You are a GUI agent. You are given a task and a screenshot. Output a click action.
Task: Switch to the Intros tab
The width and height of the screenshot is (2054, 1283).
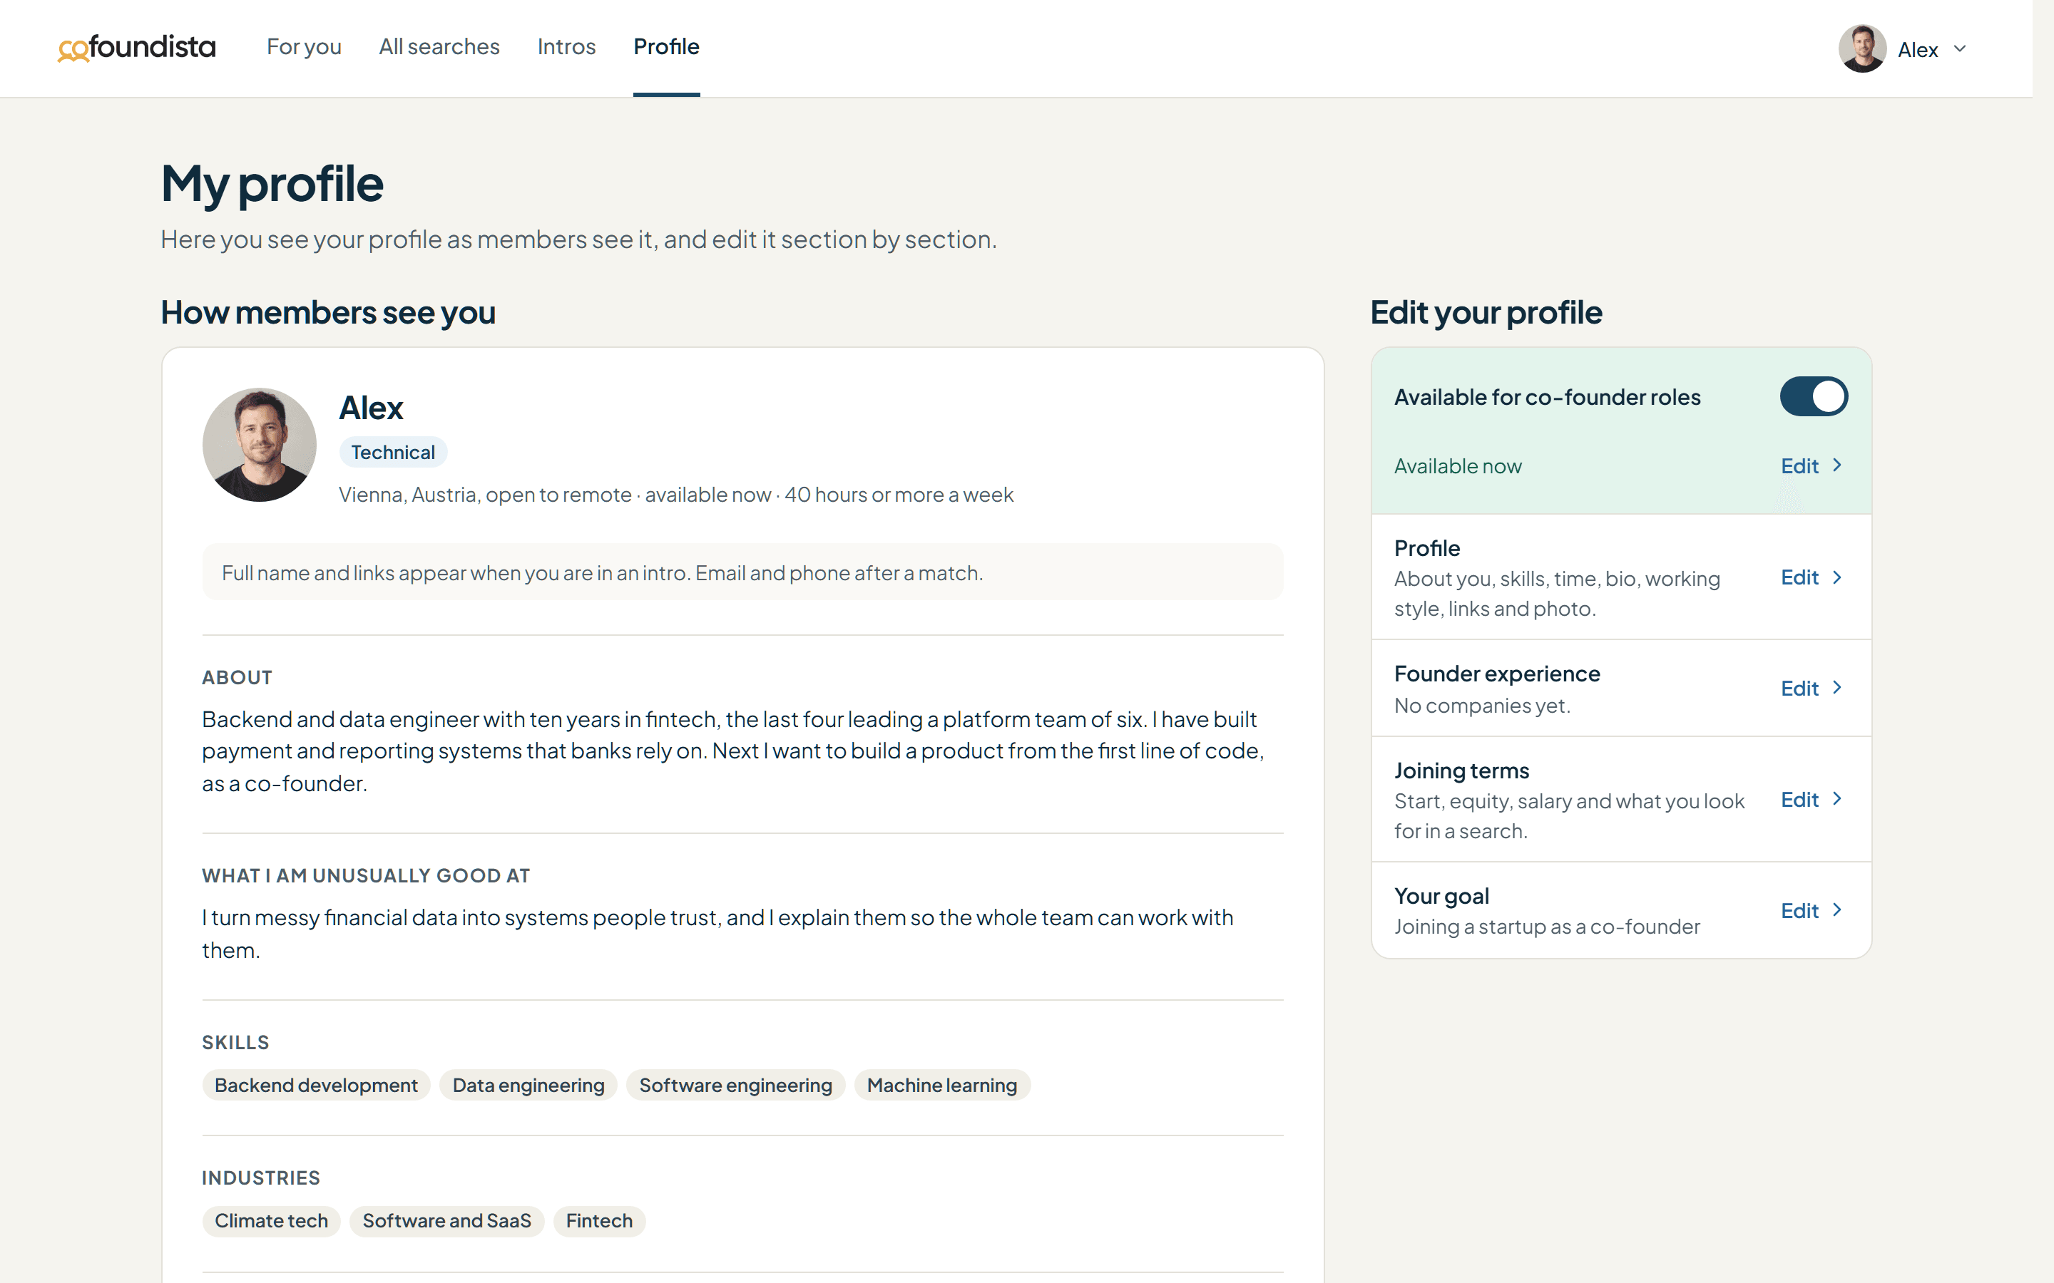[x=566, y=46]
